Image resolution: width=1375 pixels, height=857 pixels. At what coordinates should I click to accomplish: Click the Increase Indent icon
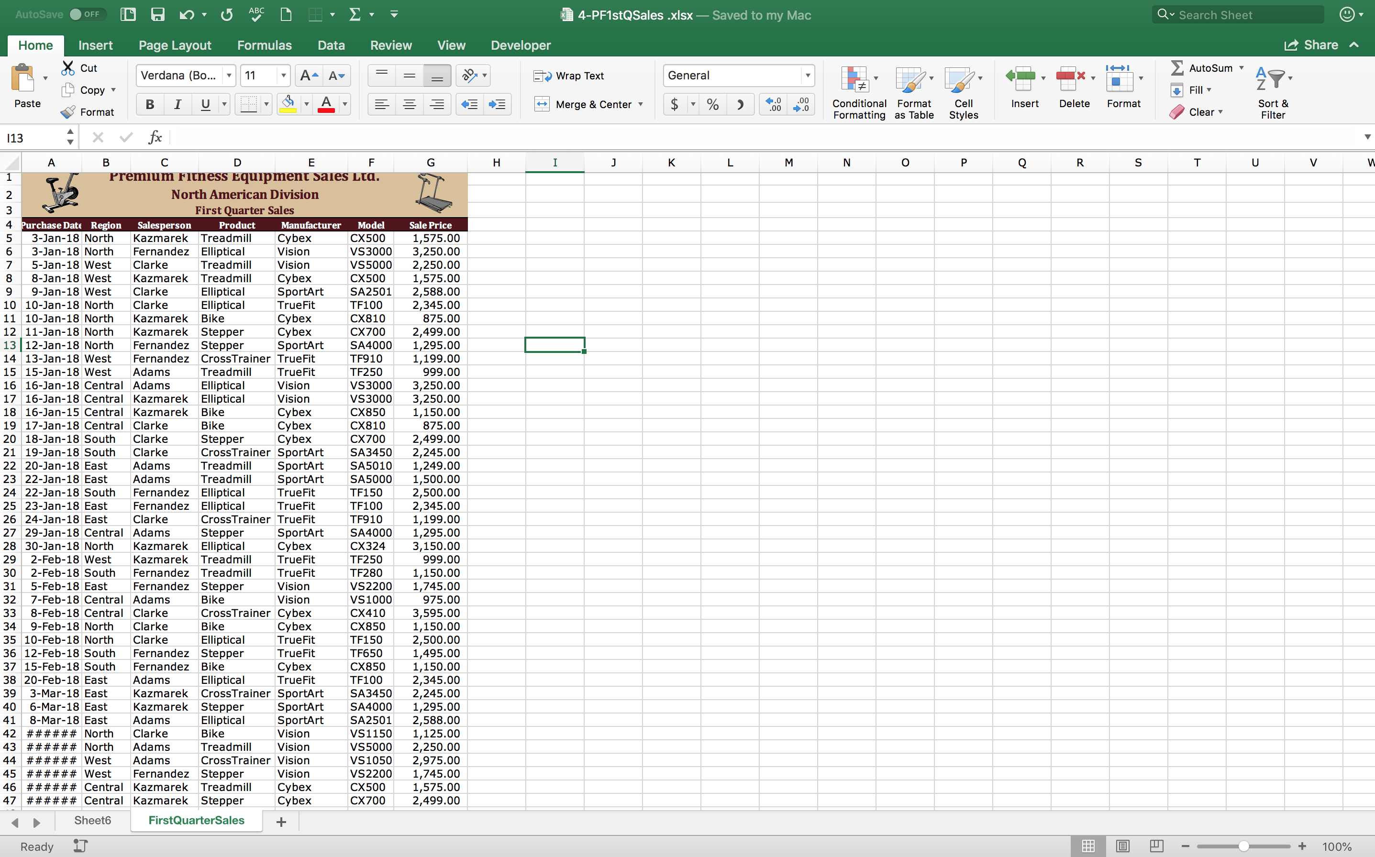tap(497, 104)
